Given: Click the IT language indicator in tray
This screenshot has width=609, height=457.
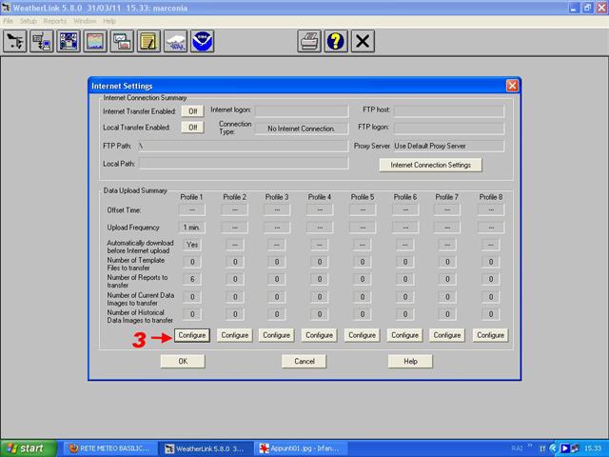Looking at the screenshot, I should (542, 448).
